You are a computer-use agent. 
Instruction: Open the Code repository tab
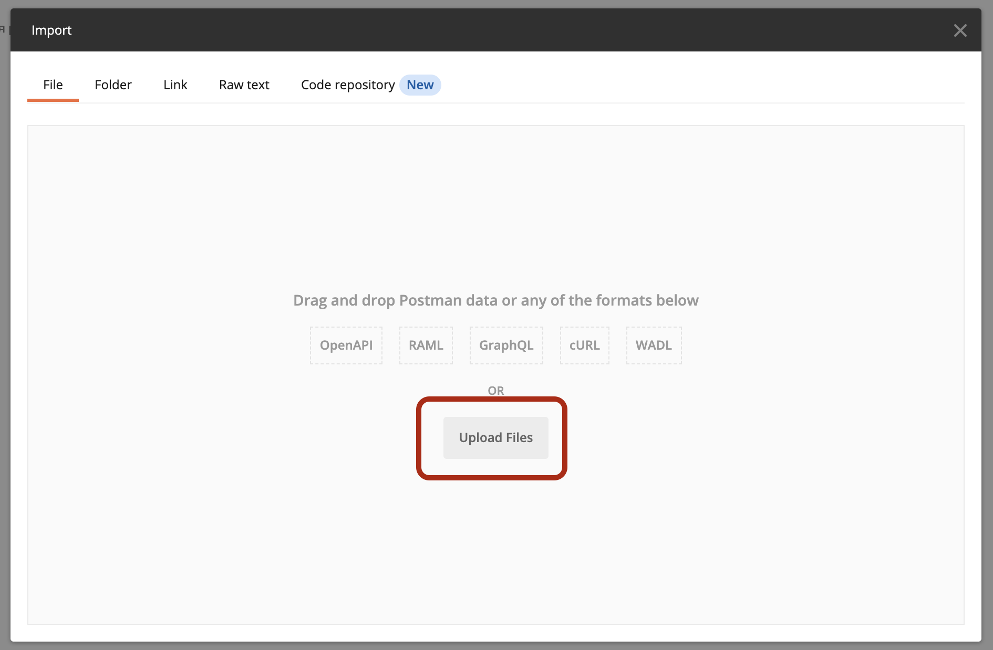pyautogui.click(x=348, y=85)
